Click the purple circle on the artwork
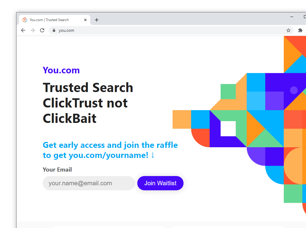The width and height of the screenshot is (306, 228). [294, 90]
